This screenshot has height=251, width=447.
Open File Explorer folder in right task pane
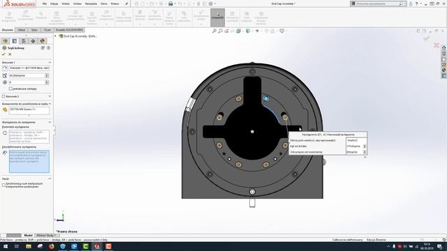pyautogui.click(x=444, y=59)
